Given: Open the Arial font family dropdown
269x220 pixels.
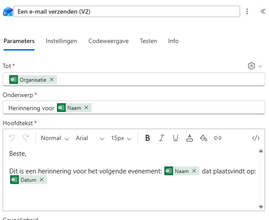Looking at the screenshot, I should pyautogui.click(x=90, y=138).
